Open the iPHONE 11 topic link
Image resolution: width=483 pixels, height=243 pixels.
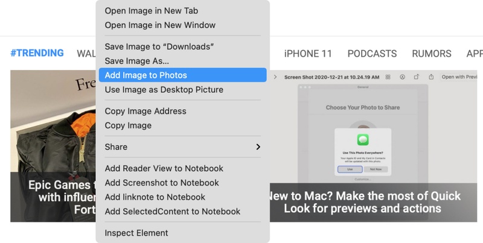pos(308,54)
